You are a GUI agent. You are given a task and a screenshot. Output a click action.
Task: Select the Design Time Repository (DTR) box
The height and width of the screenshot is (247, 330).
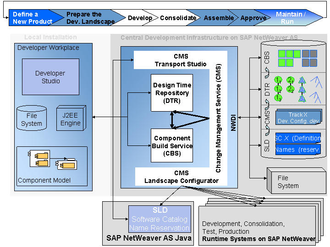pos(172,92)
